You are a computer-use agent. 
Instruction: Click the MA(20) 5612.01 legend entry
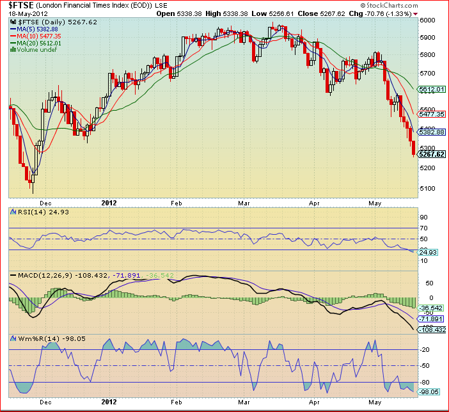[x=39, y=44]
